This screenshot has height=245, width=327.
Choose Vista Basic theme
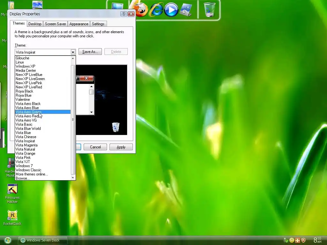coord(43,124)
